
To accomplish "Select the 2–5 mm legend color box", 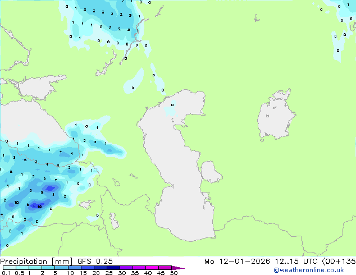I will (x=48, y=268).
